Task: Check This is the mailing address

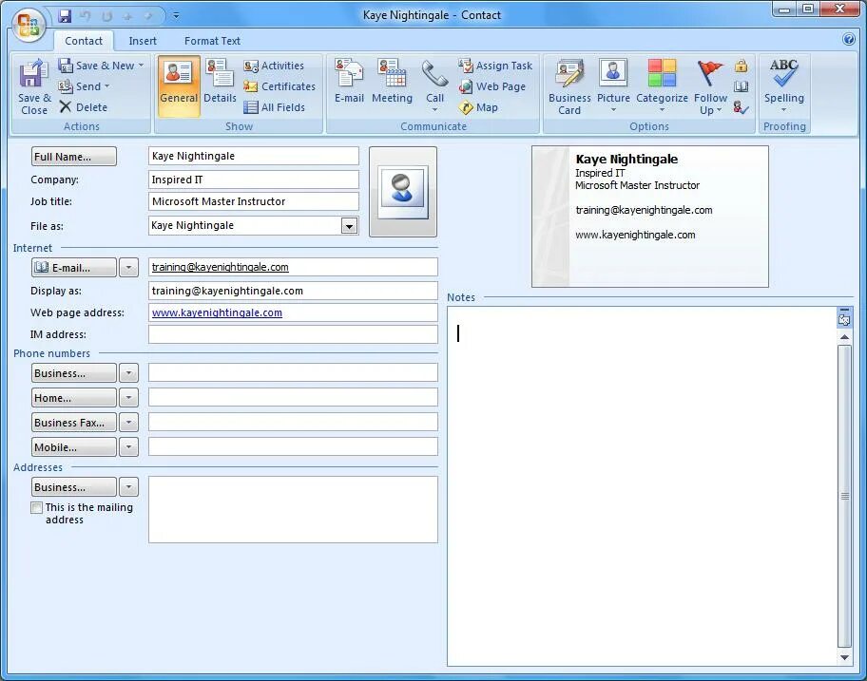Action: click(36, 507)
